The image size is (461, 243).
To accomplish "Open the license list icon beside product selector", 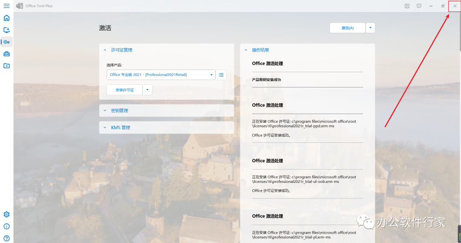I will tap(221, 75).
